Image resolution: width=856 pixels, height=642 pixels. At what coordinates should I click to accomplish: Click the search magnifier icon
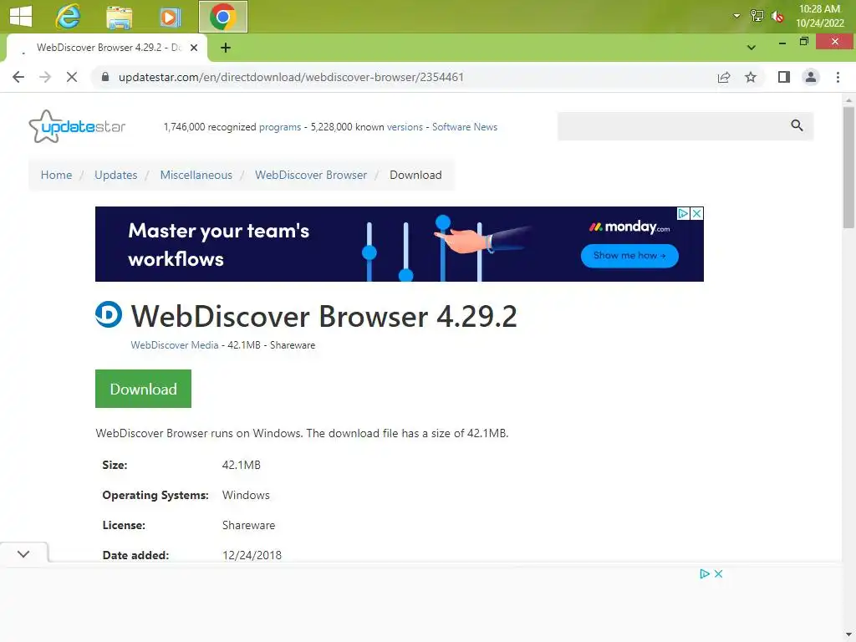click(x=797, y=125)
